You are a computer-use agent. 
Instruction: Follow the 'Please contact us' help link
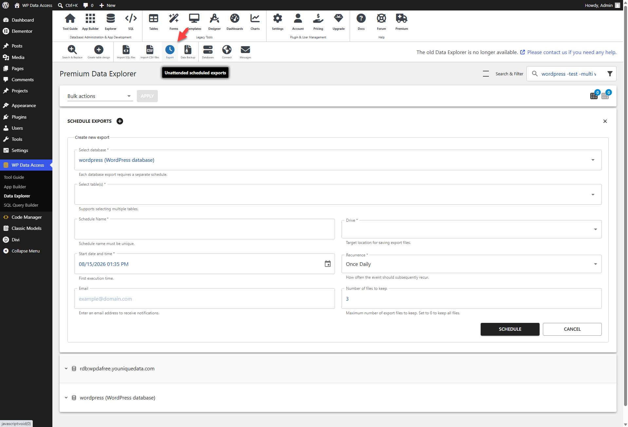point(571,52)
